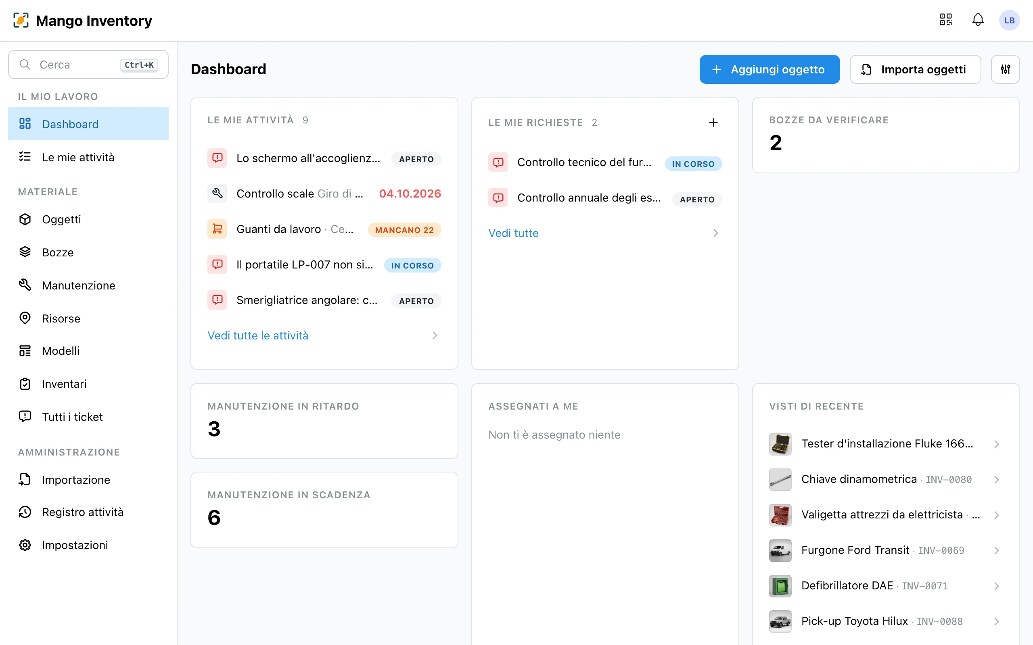Expand chevron for Pick-up Toyota Hilux

pos(996,621)
